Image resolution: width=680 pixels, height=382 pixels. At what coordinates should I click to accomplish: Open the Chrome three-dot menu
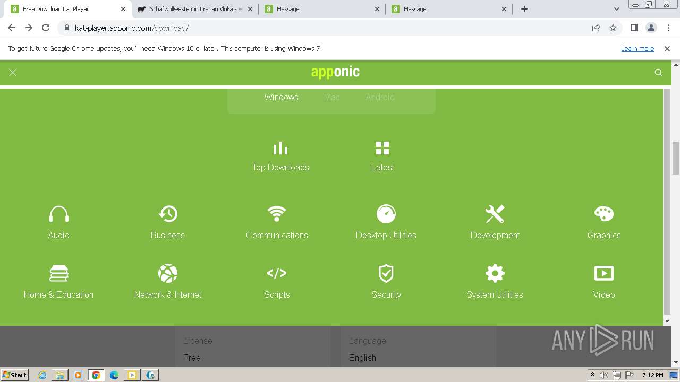[668, 28]
